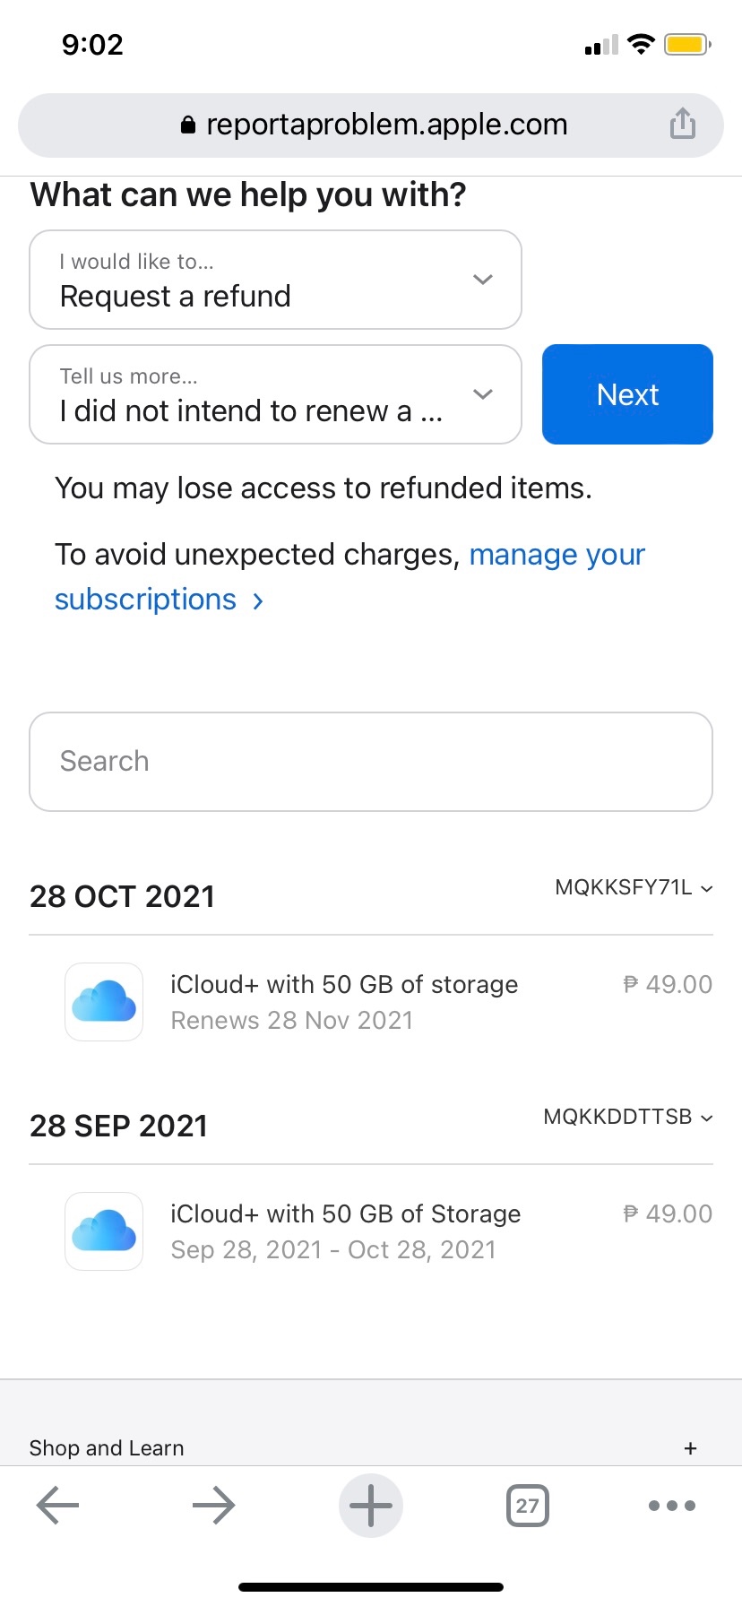Select iCloud+ item renewing 28 Nov 2021
742x1606 pixels.
click(344, 1002)
